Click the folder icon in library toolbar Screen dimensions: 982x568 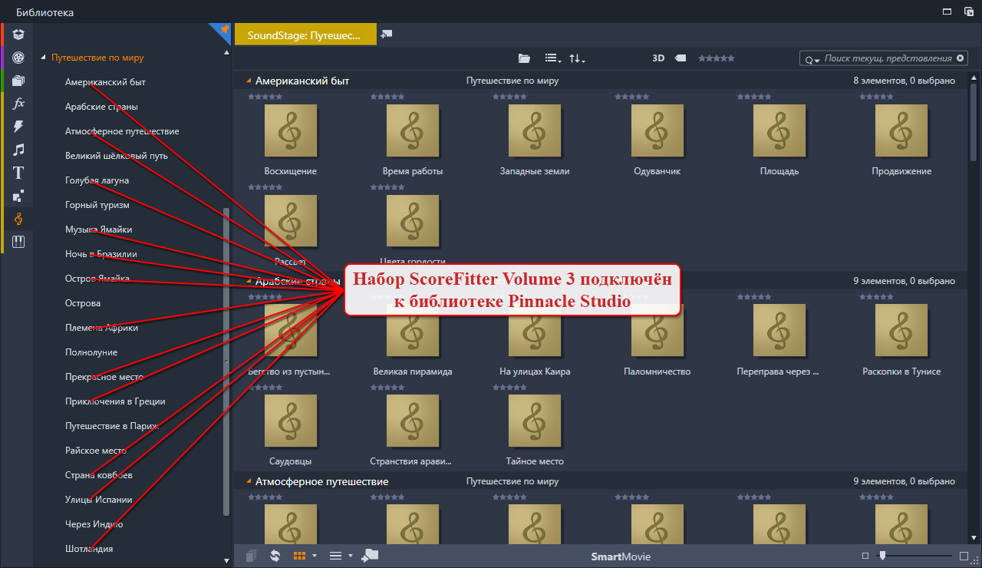point(524,58)
